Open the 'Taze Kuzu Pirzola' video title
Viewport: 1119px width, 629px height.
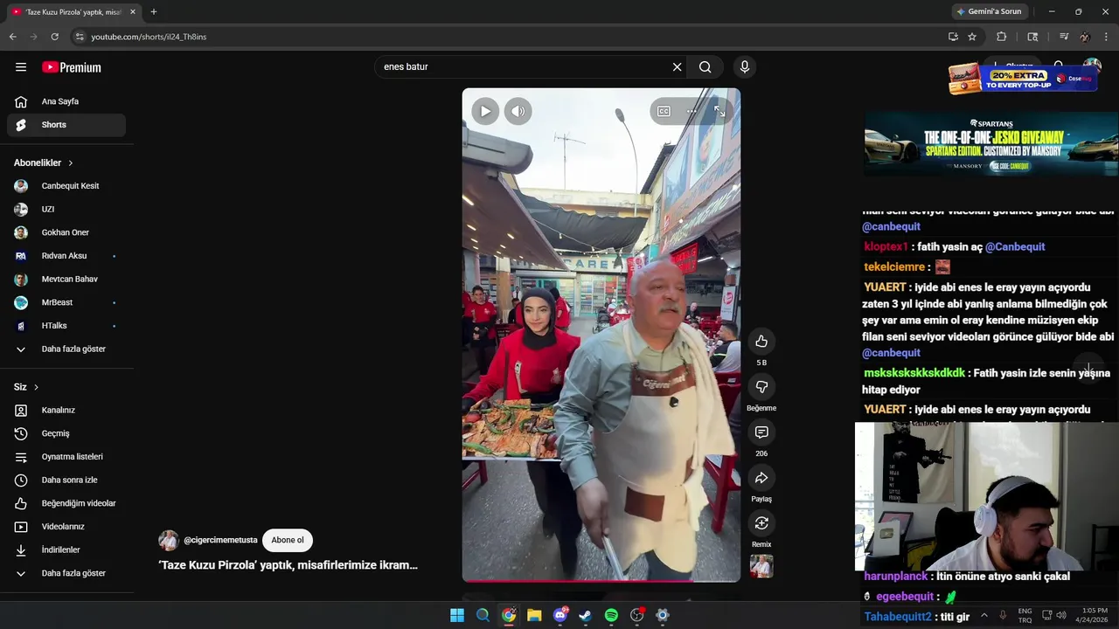point(288,565)
